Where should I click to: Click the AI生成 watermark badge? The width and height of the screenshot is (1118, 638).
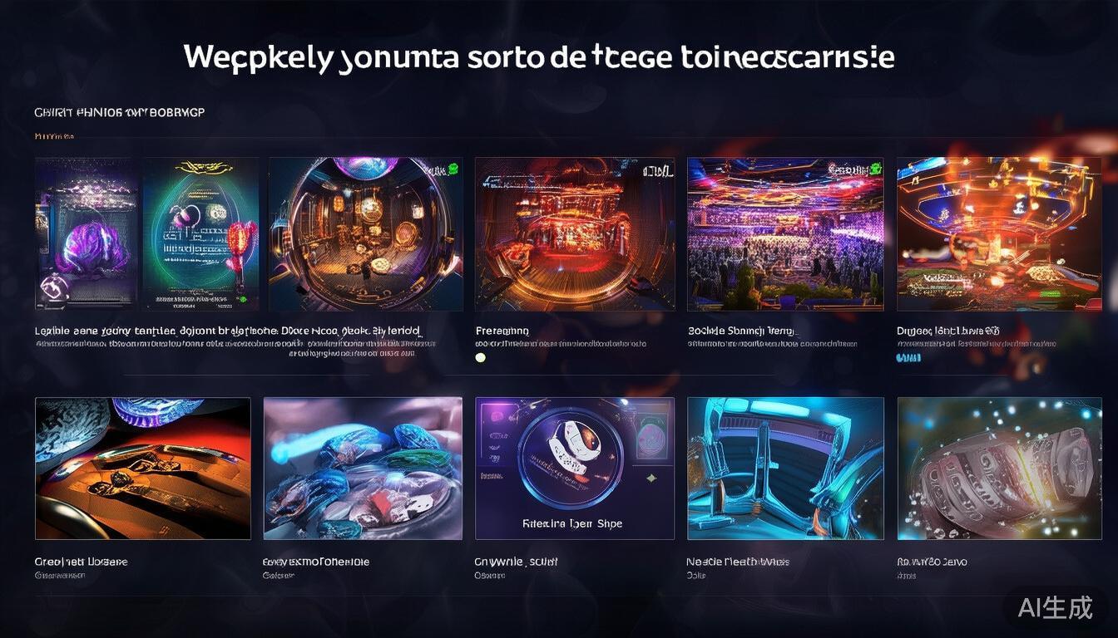click(x=1055, y=607)
